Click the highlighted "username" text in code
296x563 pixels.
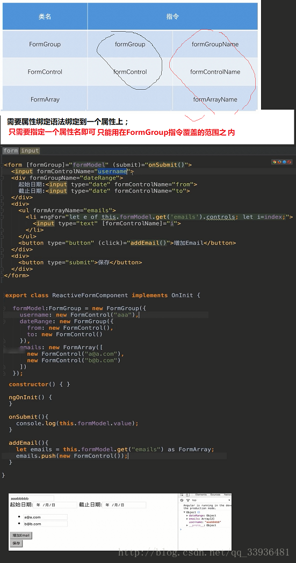click(x=112, y=171)
